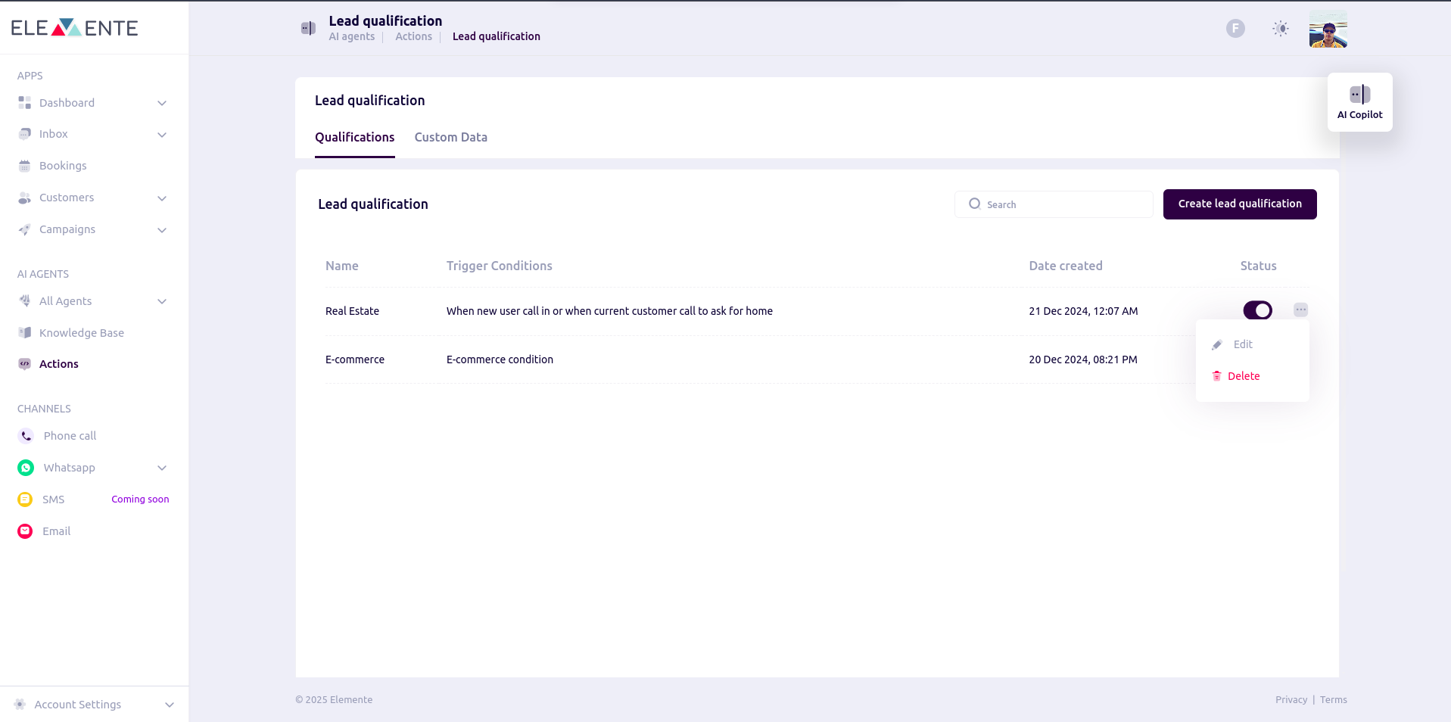Click the E-commerce name cell

tap(355, 359)
